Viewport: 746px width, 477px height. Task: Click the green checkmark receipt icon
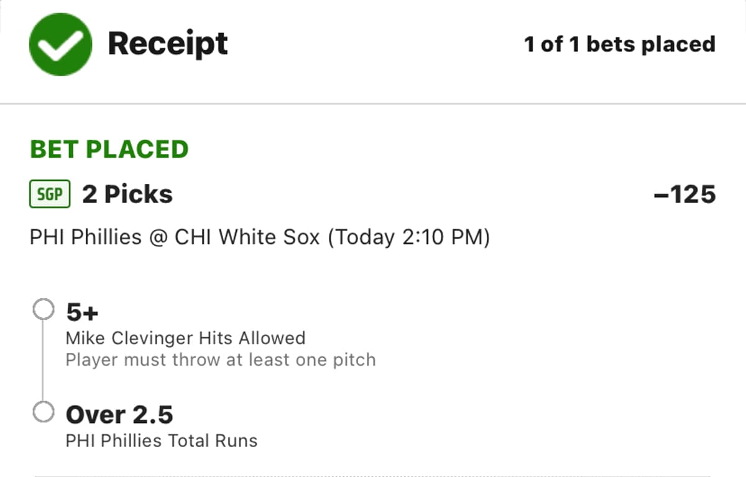pos(60,45)
